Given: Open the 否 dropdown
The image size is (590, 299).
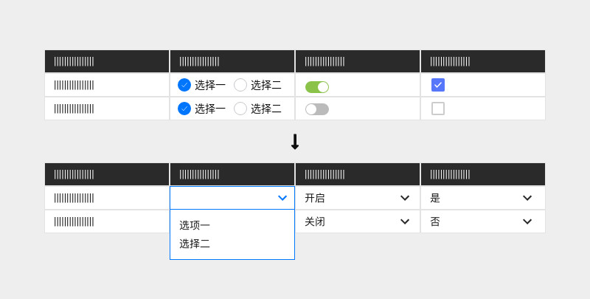Looking at the screenshot, I should pos(482,221).
